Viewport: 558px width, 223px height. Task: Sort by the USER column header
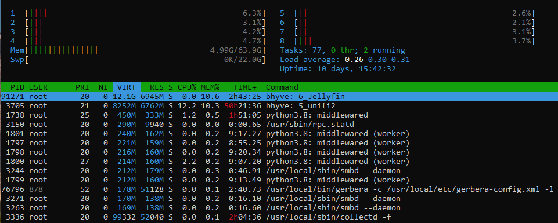coord(38,87)
